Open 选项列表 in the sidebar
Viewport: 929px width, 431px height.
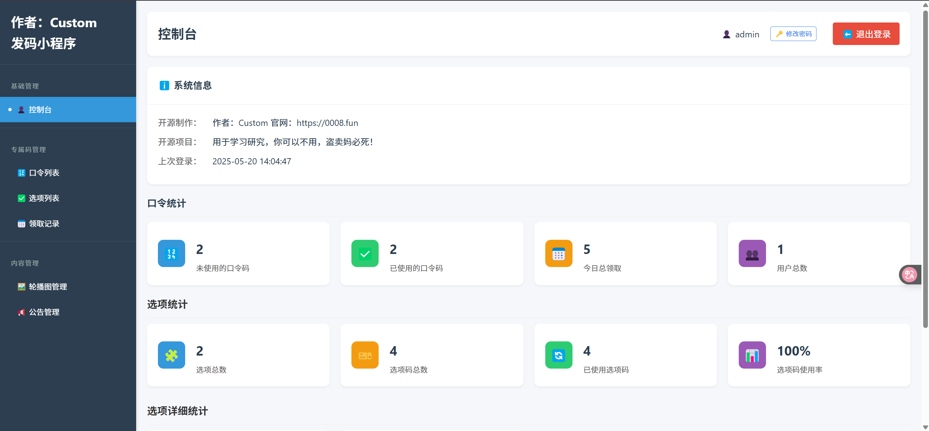pos(44,198)
